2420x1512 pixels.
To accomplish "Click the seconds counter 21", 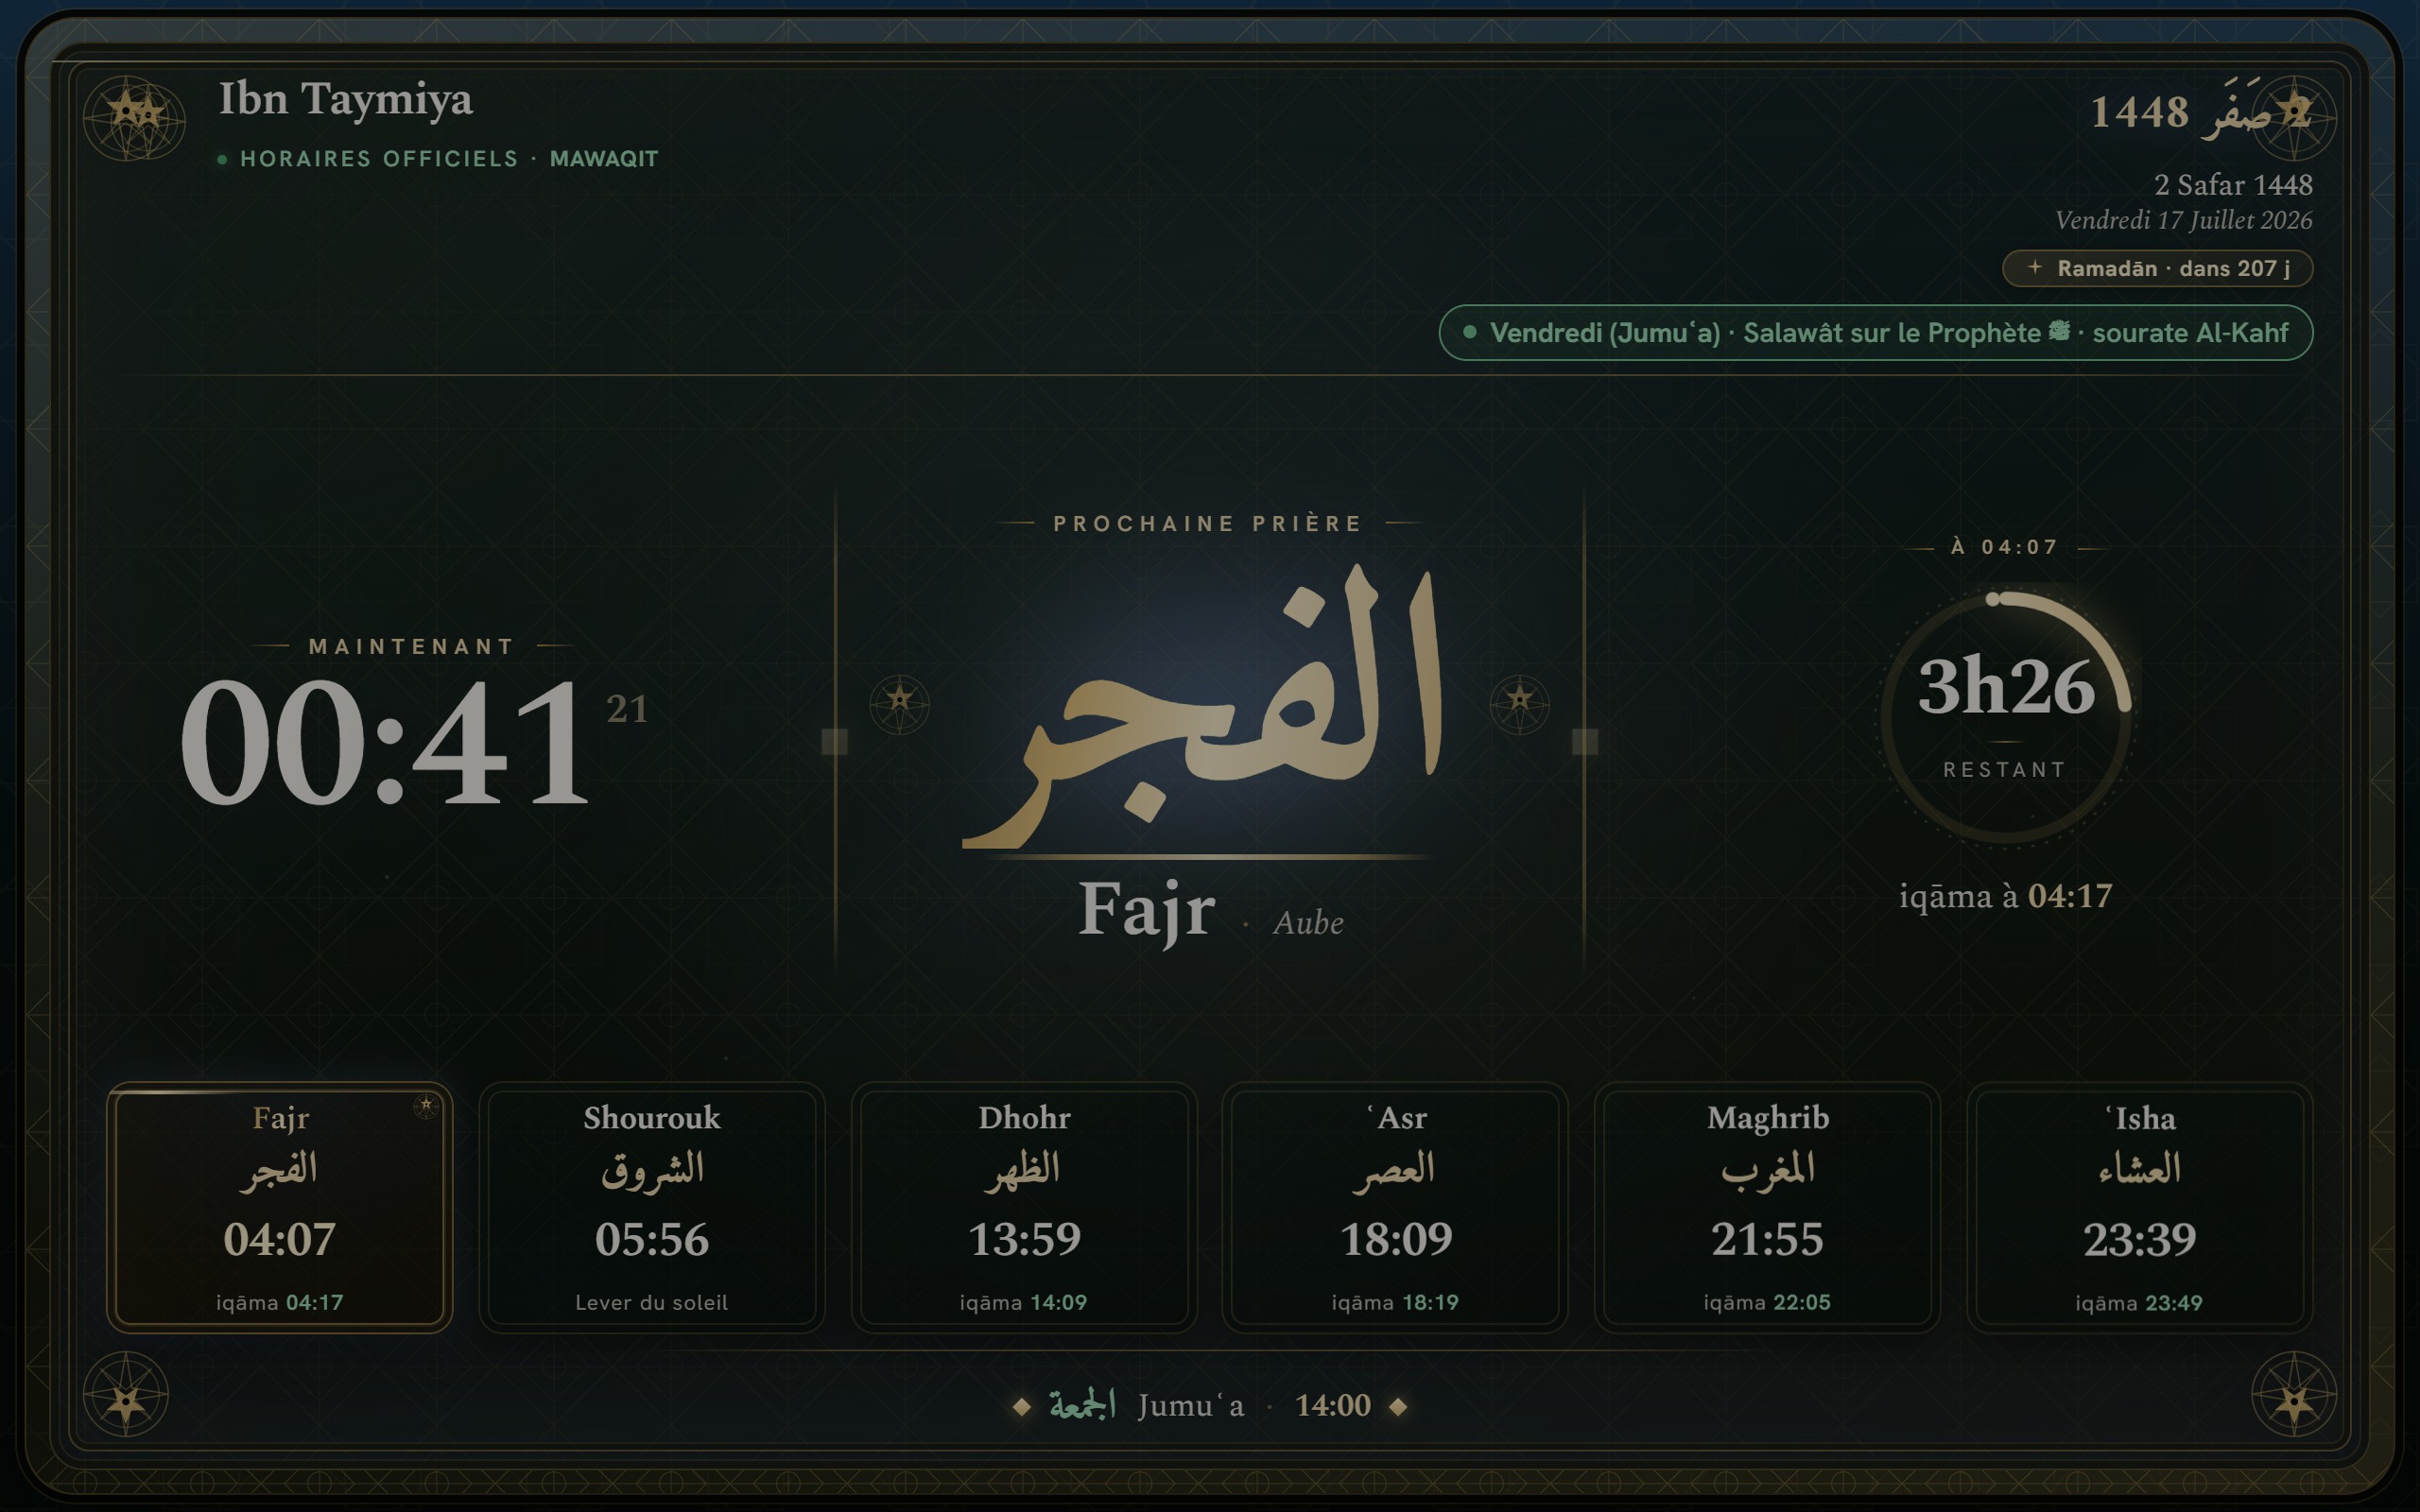I will [627, 709].
